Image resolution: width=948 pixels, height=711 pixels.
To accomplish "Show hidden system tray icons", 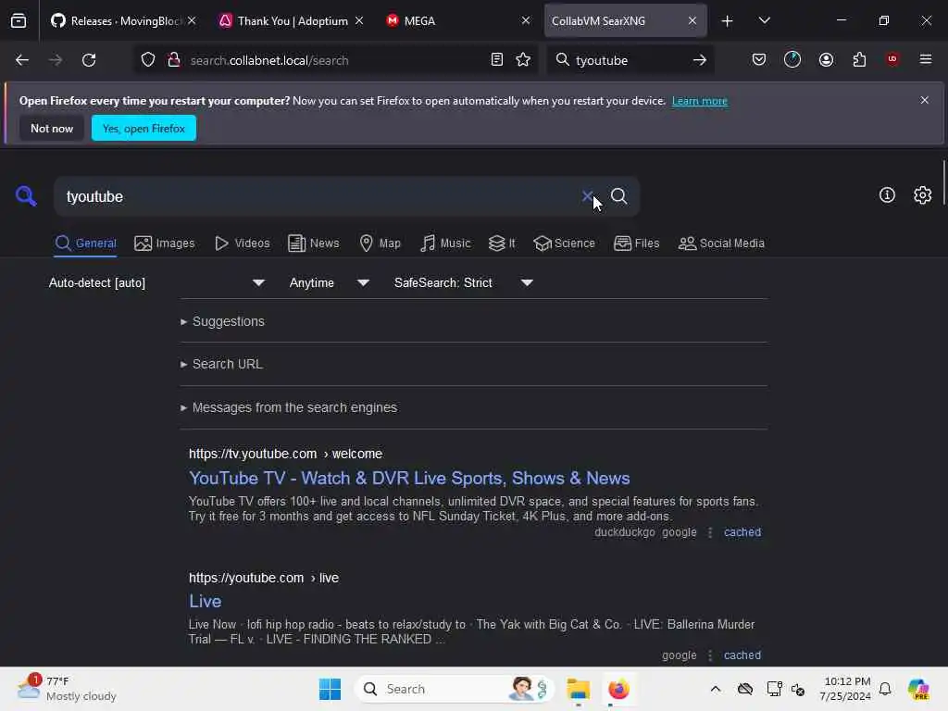I will [716, 689].
